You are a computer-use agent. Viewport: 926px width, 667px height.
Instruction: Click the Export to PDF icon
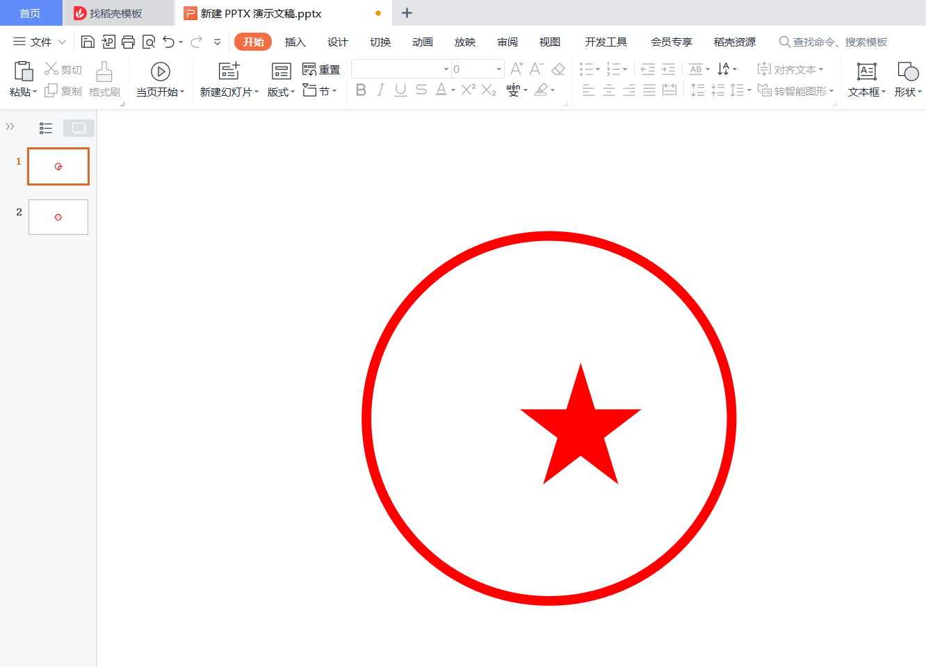tap(108, 42)
